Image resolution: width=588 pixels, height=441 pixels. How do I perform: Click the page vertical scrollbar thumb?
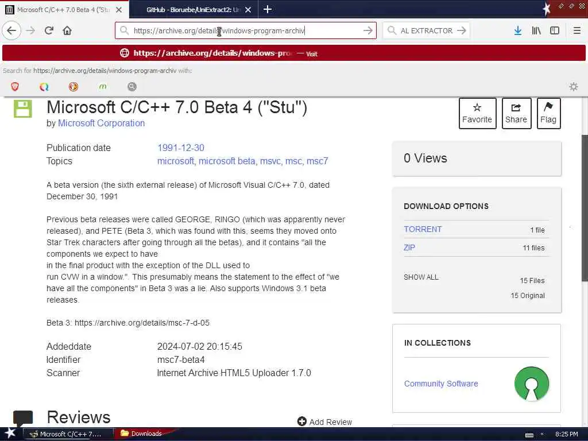tap(584, 208)
